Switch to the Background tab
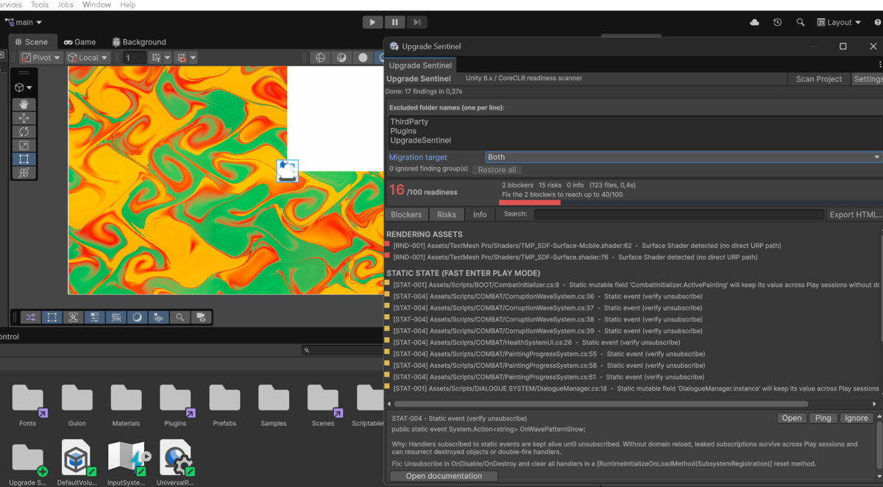Image resolution: width=883 pixels, height=487 pixels. pos(138,42)
